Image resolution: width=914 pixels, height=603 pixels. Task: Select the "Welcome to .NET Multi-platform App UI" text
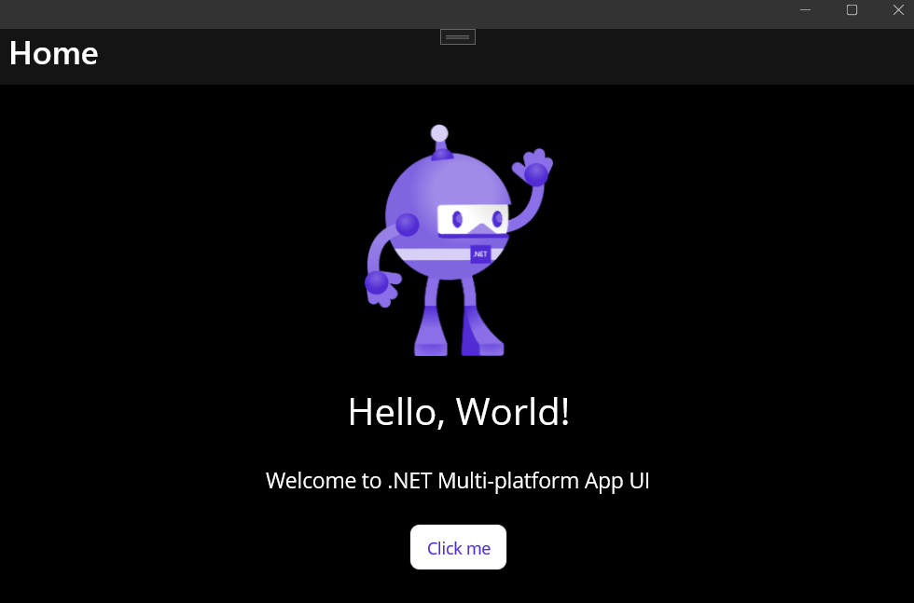(458, 481)
